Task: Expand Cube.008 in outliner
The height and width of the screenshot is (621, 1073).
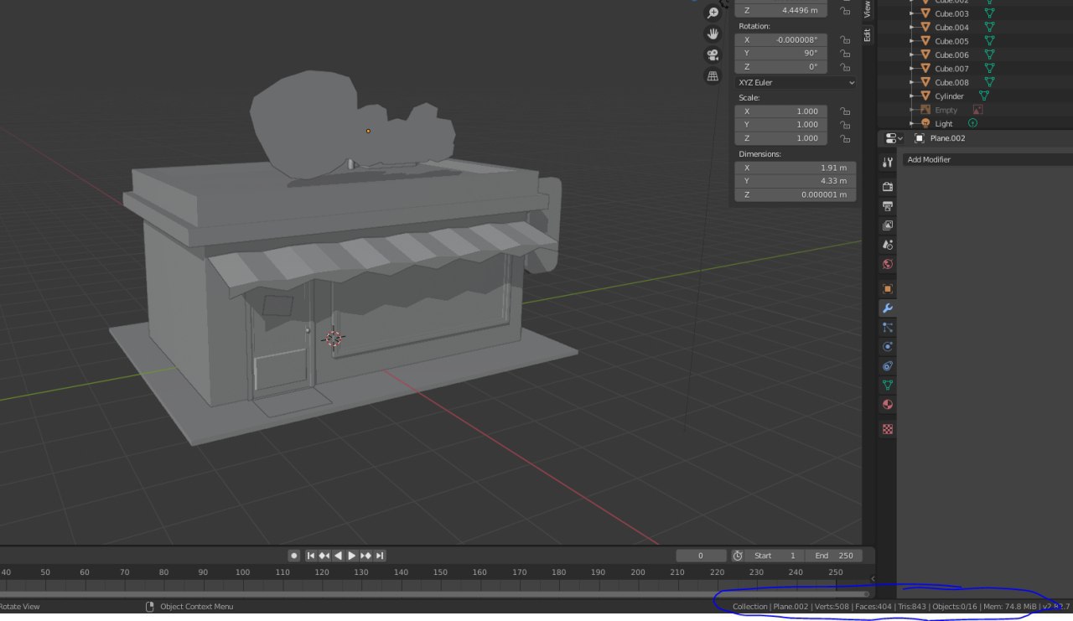Action: point(912,82)
